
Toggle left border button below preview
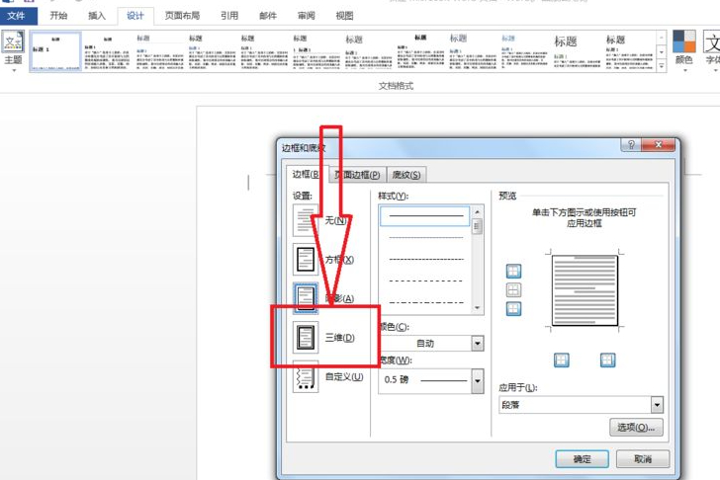(562, 360)
